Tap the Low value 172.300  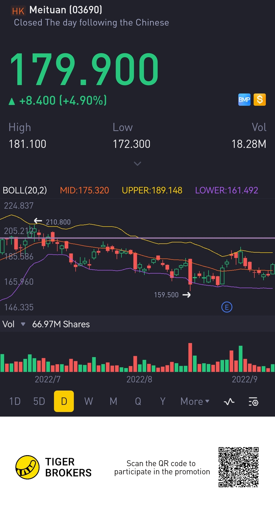coord(132,144)
